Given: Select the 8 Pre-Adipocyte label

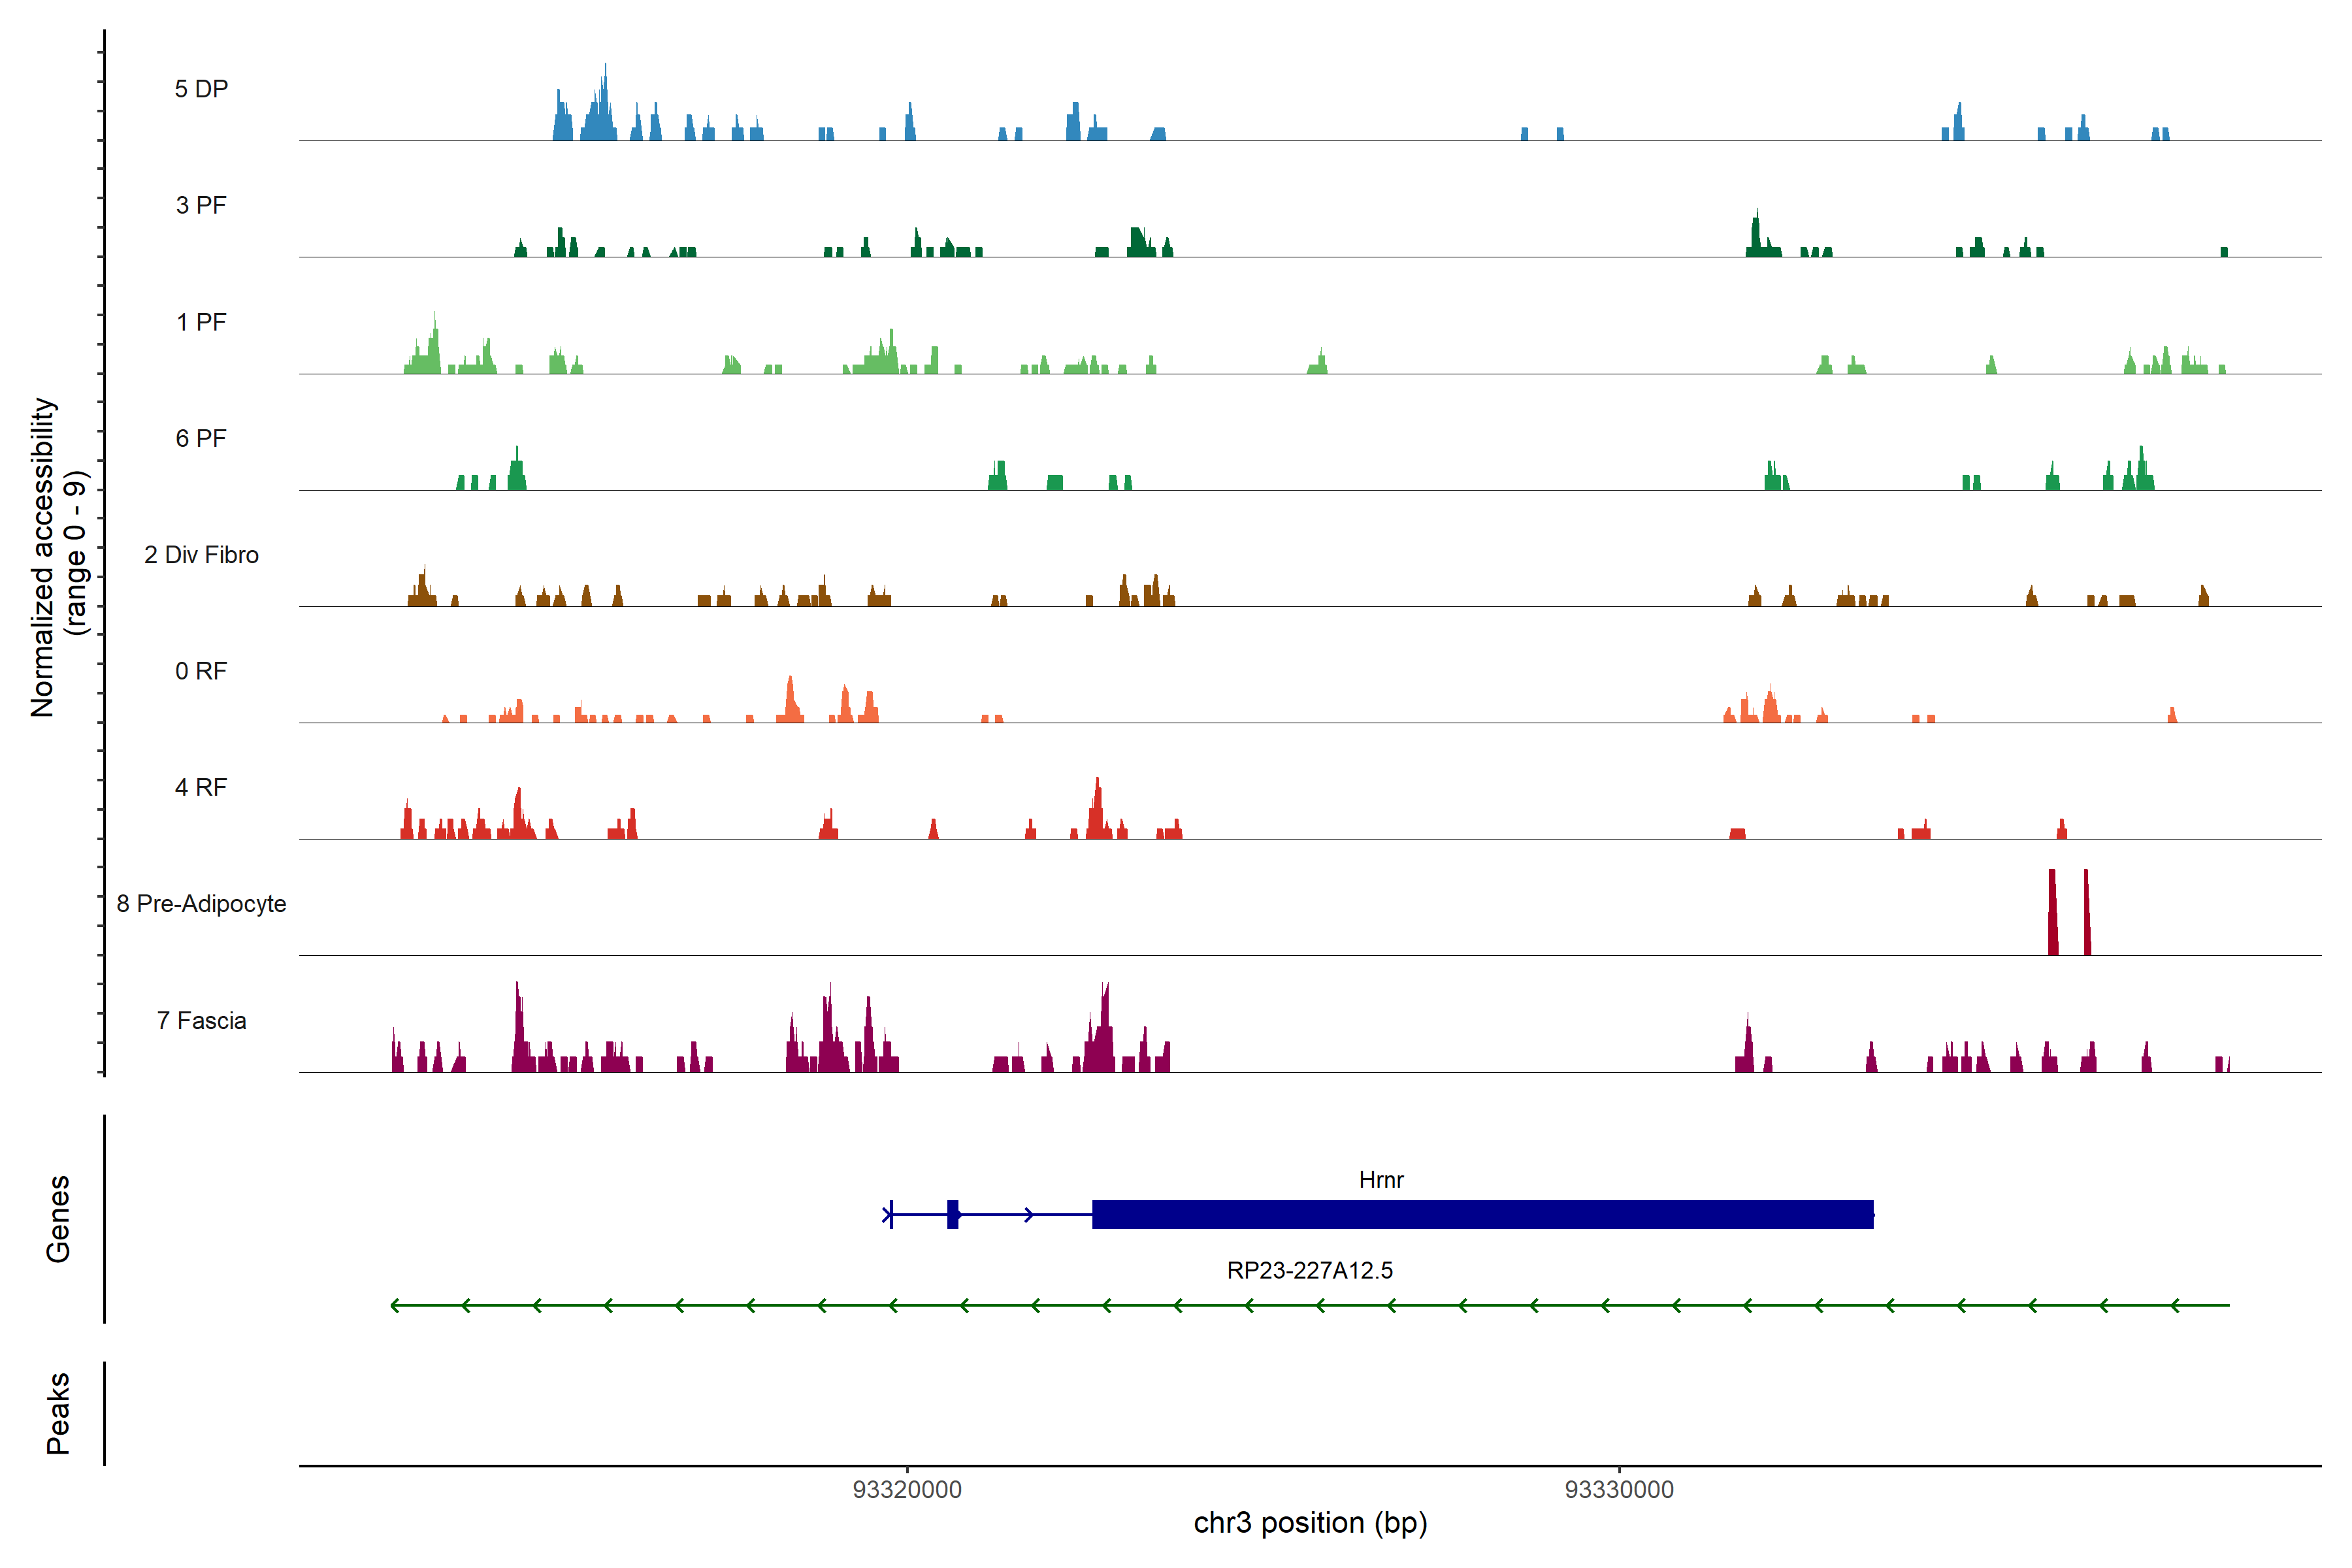Looking at the screenshot, I should (201, 904).
